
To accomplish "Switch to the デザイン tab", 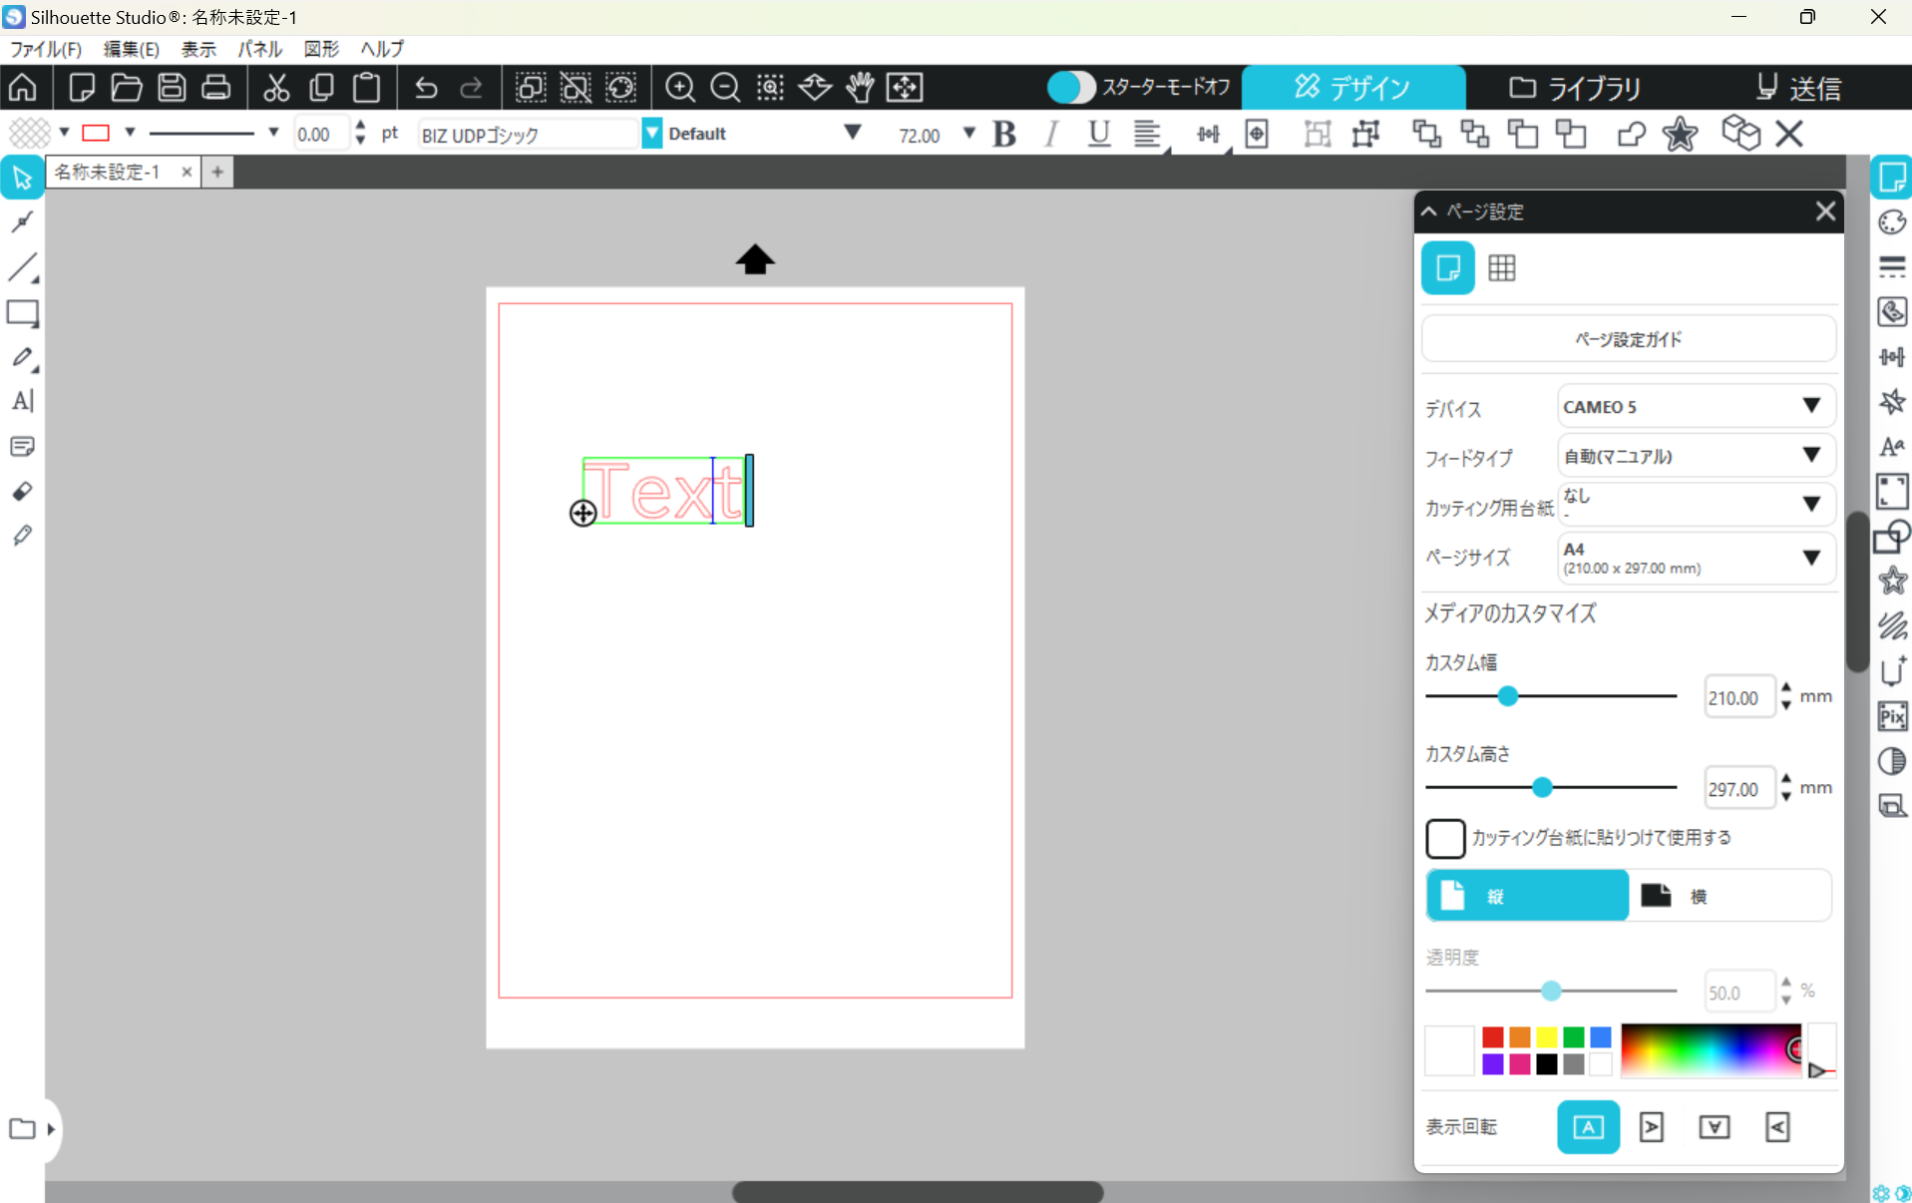I will click(x=1353, y=88).
